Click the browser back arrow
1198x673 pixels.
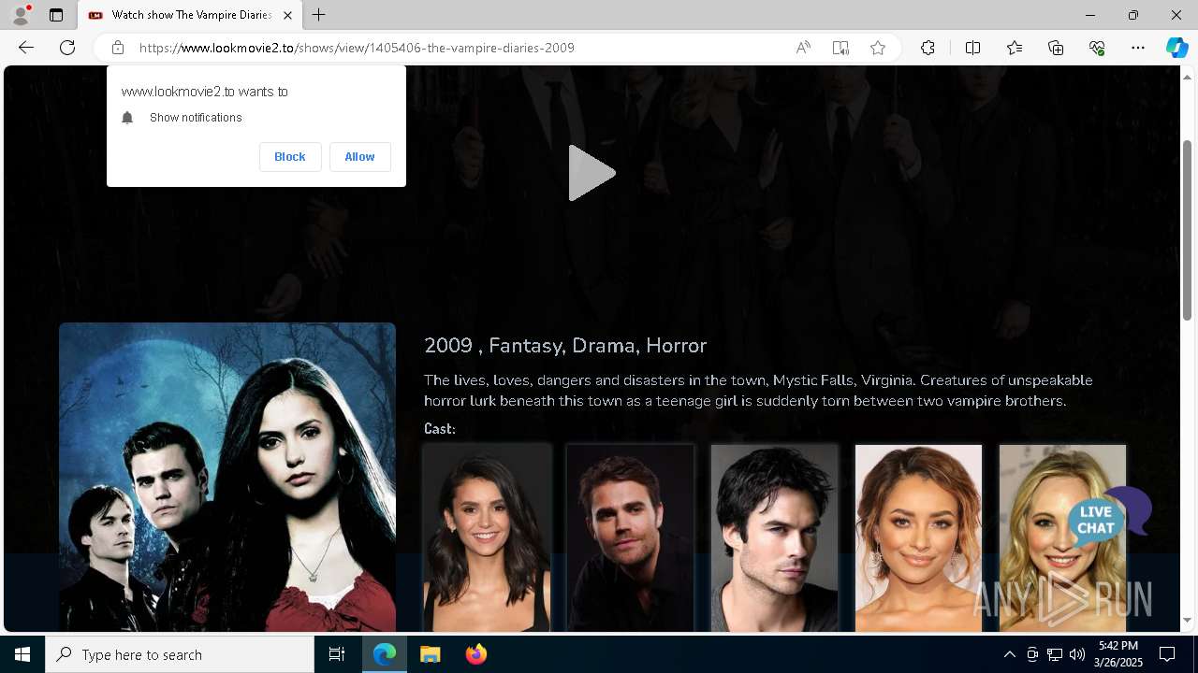click(x=26, y=48)
